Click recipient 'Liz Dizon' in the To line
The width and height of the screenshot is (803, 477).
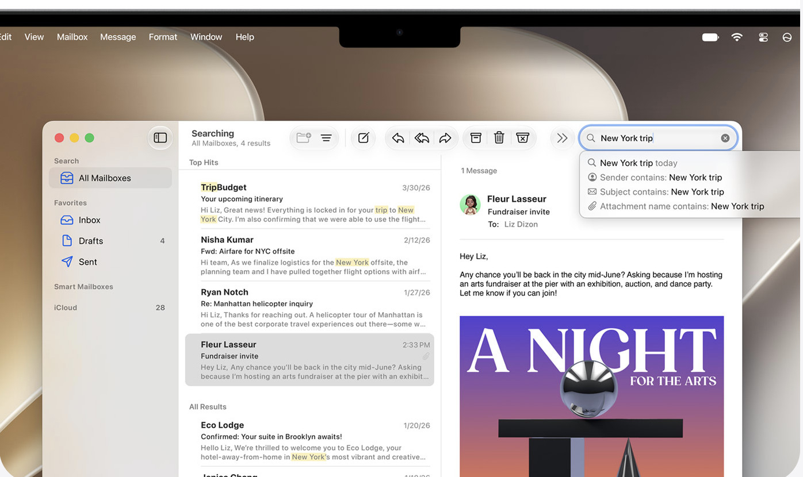(x=521, y=224)
